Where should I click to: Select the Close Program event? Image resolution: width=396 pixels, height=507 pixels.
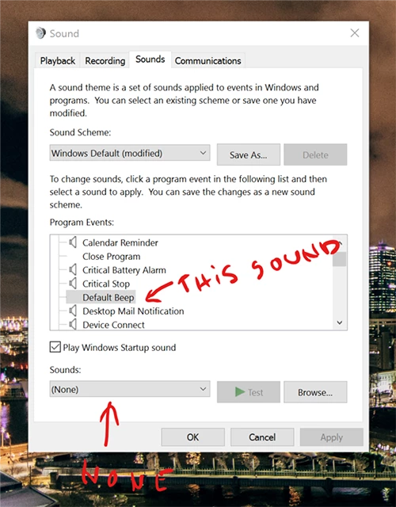[x=111, y=256]
